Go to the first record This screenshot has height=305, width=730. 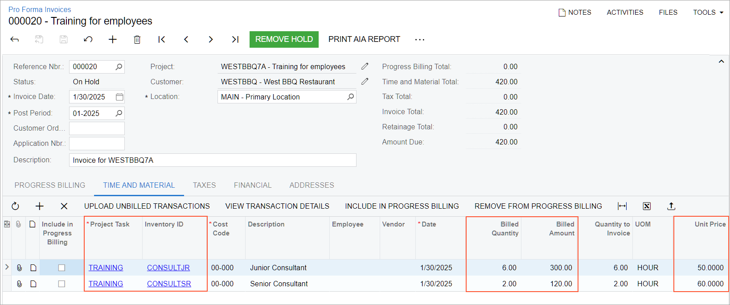(x=162, y=40)
